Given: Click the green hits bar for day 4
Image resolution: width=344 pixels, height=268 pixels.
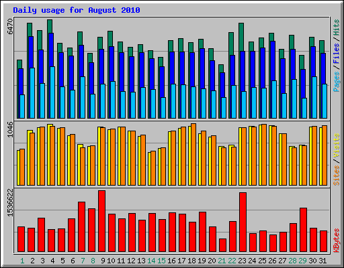Looking at the screenshot, I should (50, 26).
